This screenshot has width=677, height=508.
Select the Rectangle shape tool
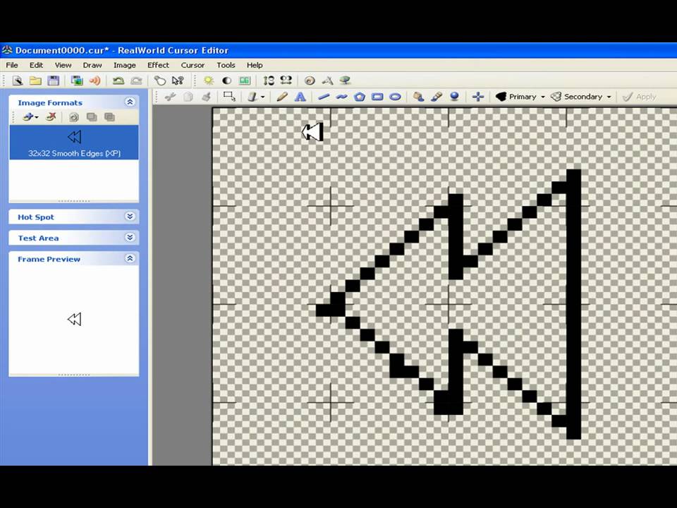click(377, 97)
